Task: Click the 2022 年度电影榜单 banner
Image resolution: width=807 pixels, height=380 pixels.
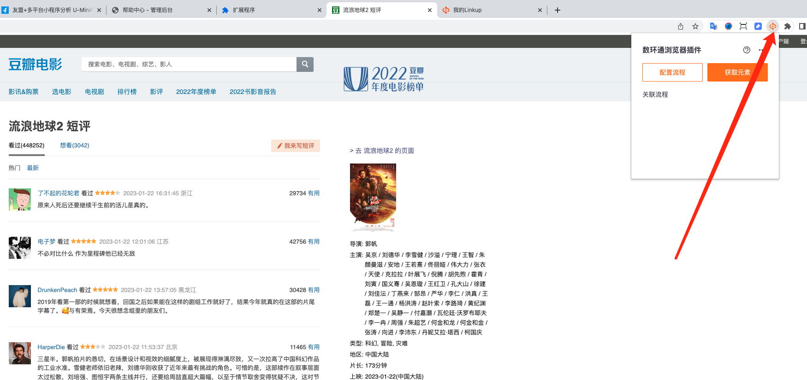Action: (x=384, y=79)
